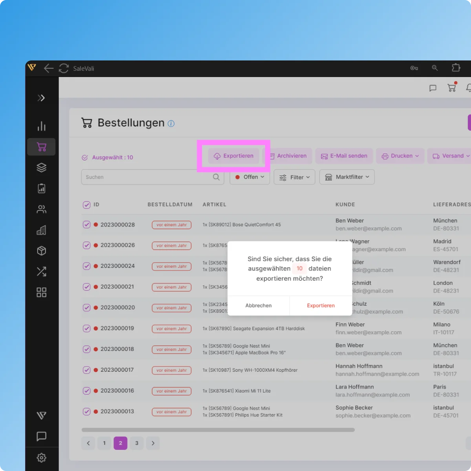Uncheck order 2023000028 checkbox
Viewport: 471px width, 471px height.
(87, 225)
